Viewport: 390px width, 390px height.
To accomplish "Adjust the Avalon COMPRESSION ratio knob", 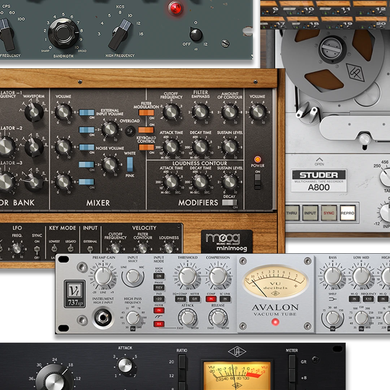I will pos(218,276).
